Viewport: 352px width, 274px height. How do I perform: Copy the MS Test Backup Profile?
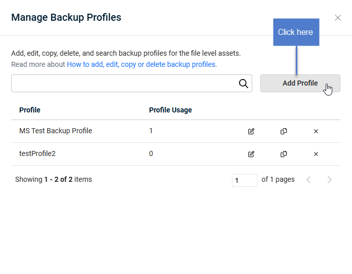[284, 131]
